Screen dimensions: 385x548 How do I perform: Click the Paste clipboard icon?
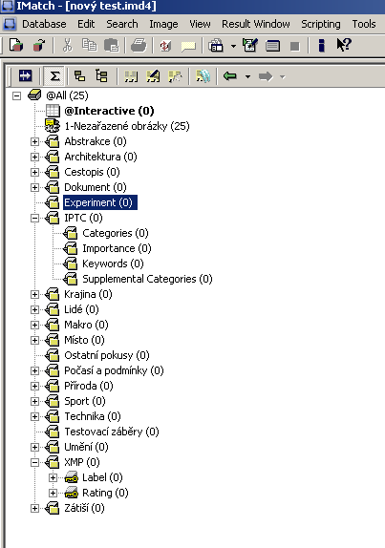coord(111,46)
